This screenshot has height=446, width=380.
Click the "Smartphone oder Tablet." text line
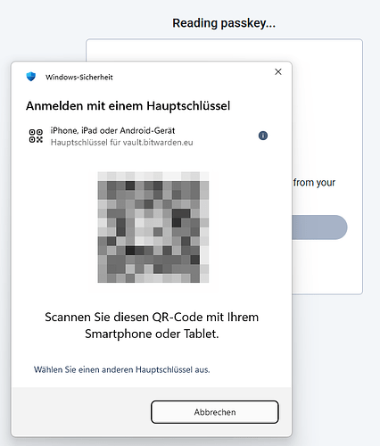point(152,334)
